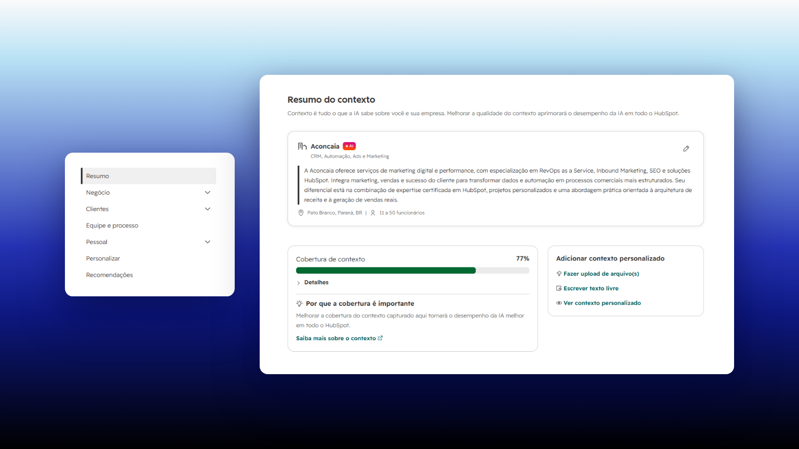Click Fazer upload de arquivo(s) link
This screenshot has height=449, width=799.
tap(601, 273)
